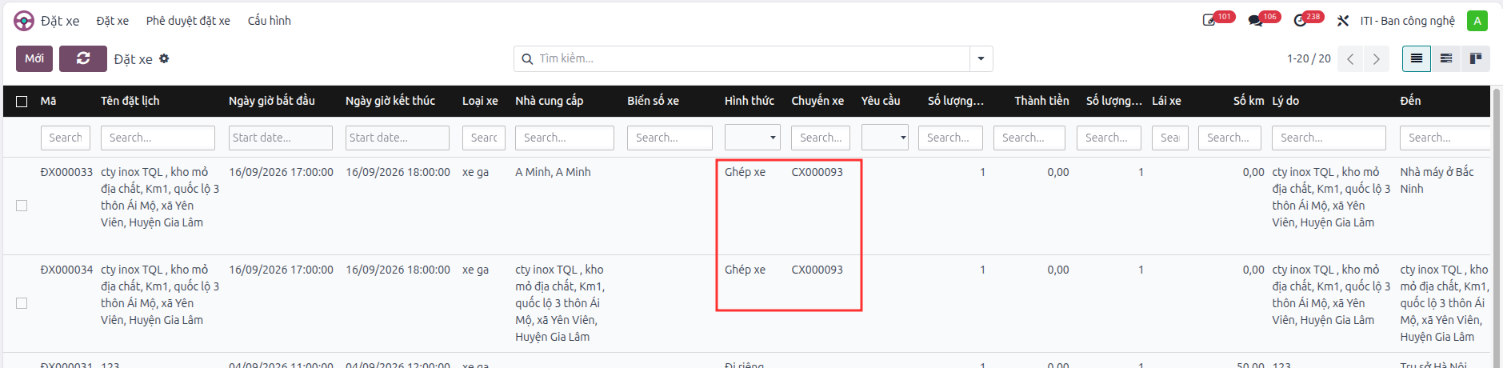Sort by Số km column header
The height and width of the screenshot is (368, 1503).
pos(1249,101)
